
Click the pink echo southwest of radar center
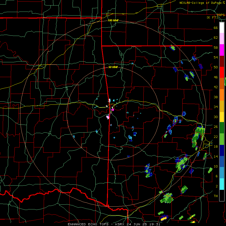[108, 117]
